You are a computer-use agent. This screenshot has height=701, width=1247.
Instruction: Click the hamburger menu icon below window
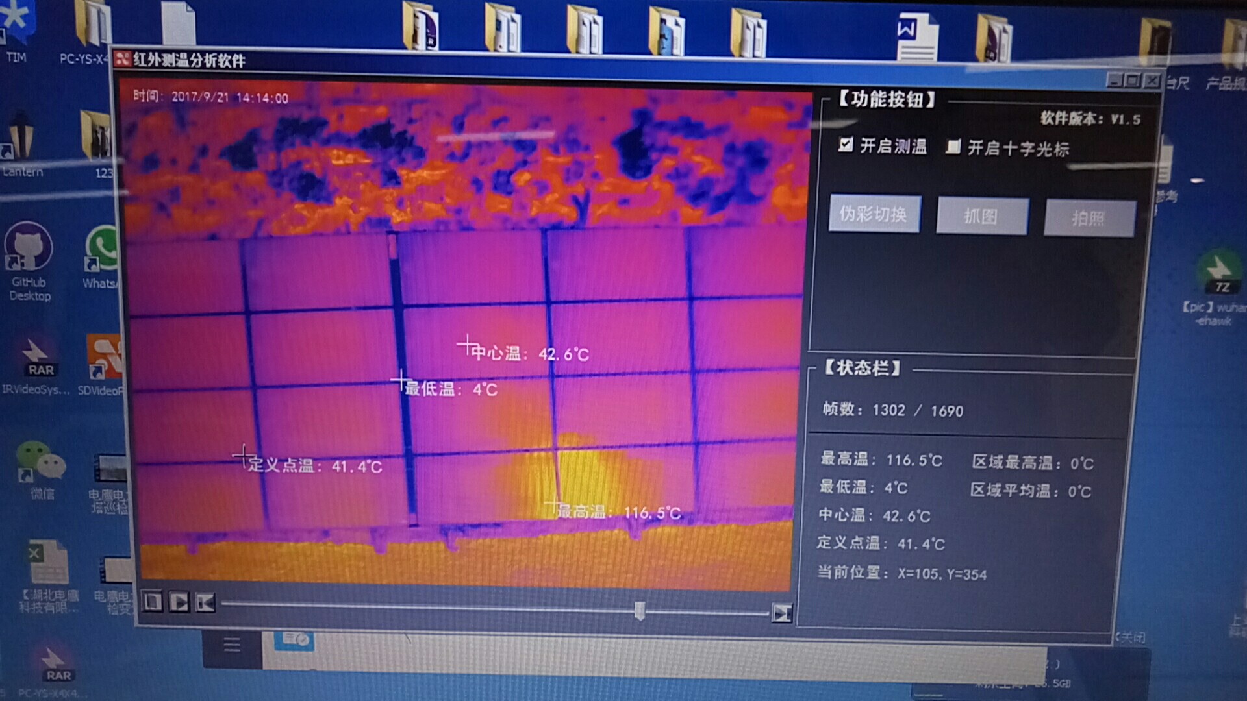pos(232,645)
